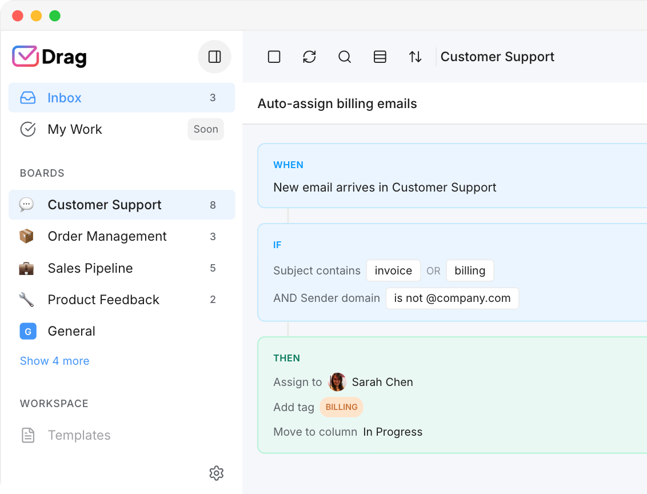Open My Work in the sidebar
The width and height of the screenshot is (647, 494).
coord(122,129)
